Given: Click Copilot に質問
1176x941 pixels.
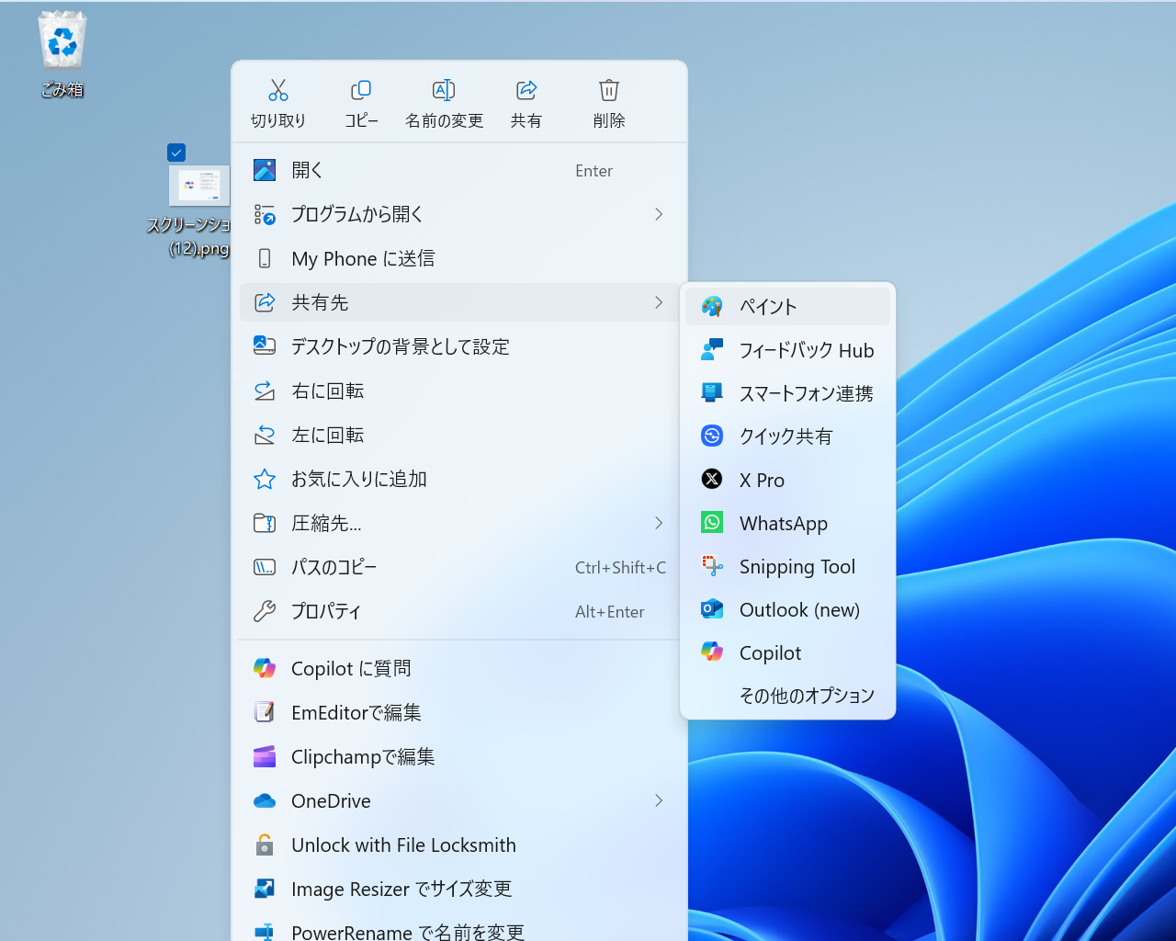Looking at the screenshot, I should click(352, 668).
